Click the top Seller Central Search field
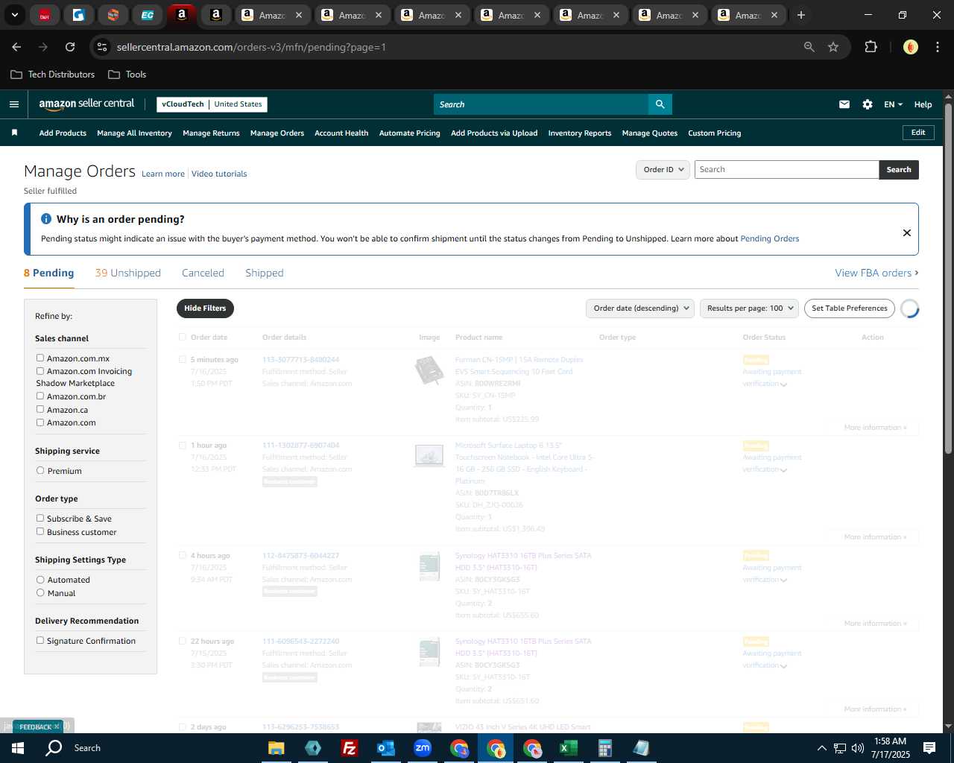This screenshot has height=763, width=954. click(x=541, y=104)
